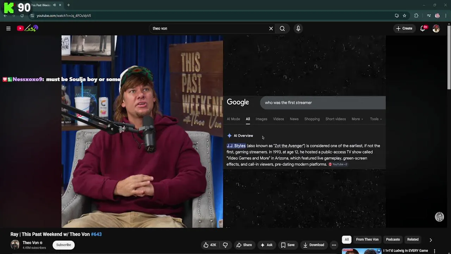Viewport: 451px width, 254px height.
Task: Click inside the Theo Von video player
Action: 223,131
